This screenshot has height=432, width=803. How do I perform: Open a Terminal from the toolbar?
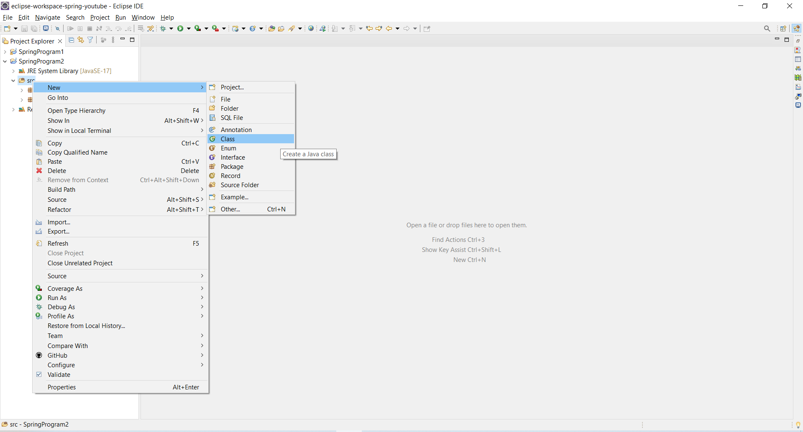(46, 28)
